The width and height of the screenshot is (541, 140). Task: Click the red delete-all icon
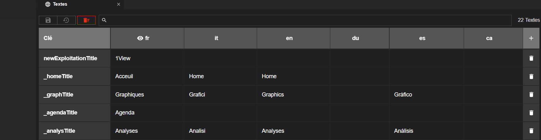pos(86,20)
